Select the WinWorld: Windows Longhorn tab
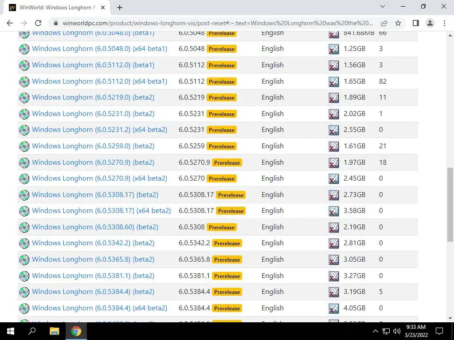 click(56, 8)
